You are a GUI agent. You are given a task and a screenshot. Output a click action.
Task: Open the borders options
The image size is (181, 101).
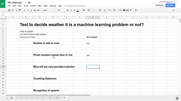point(89,10)
